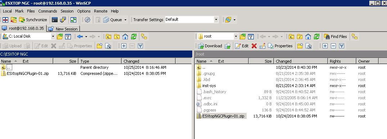This screenshot has height=139, width=387.
Task: Open Preferences gear icon
Action: pos(87,20)
